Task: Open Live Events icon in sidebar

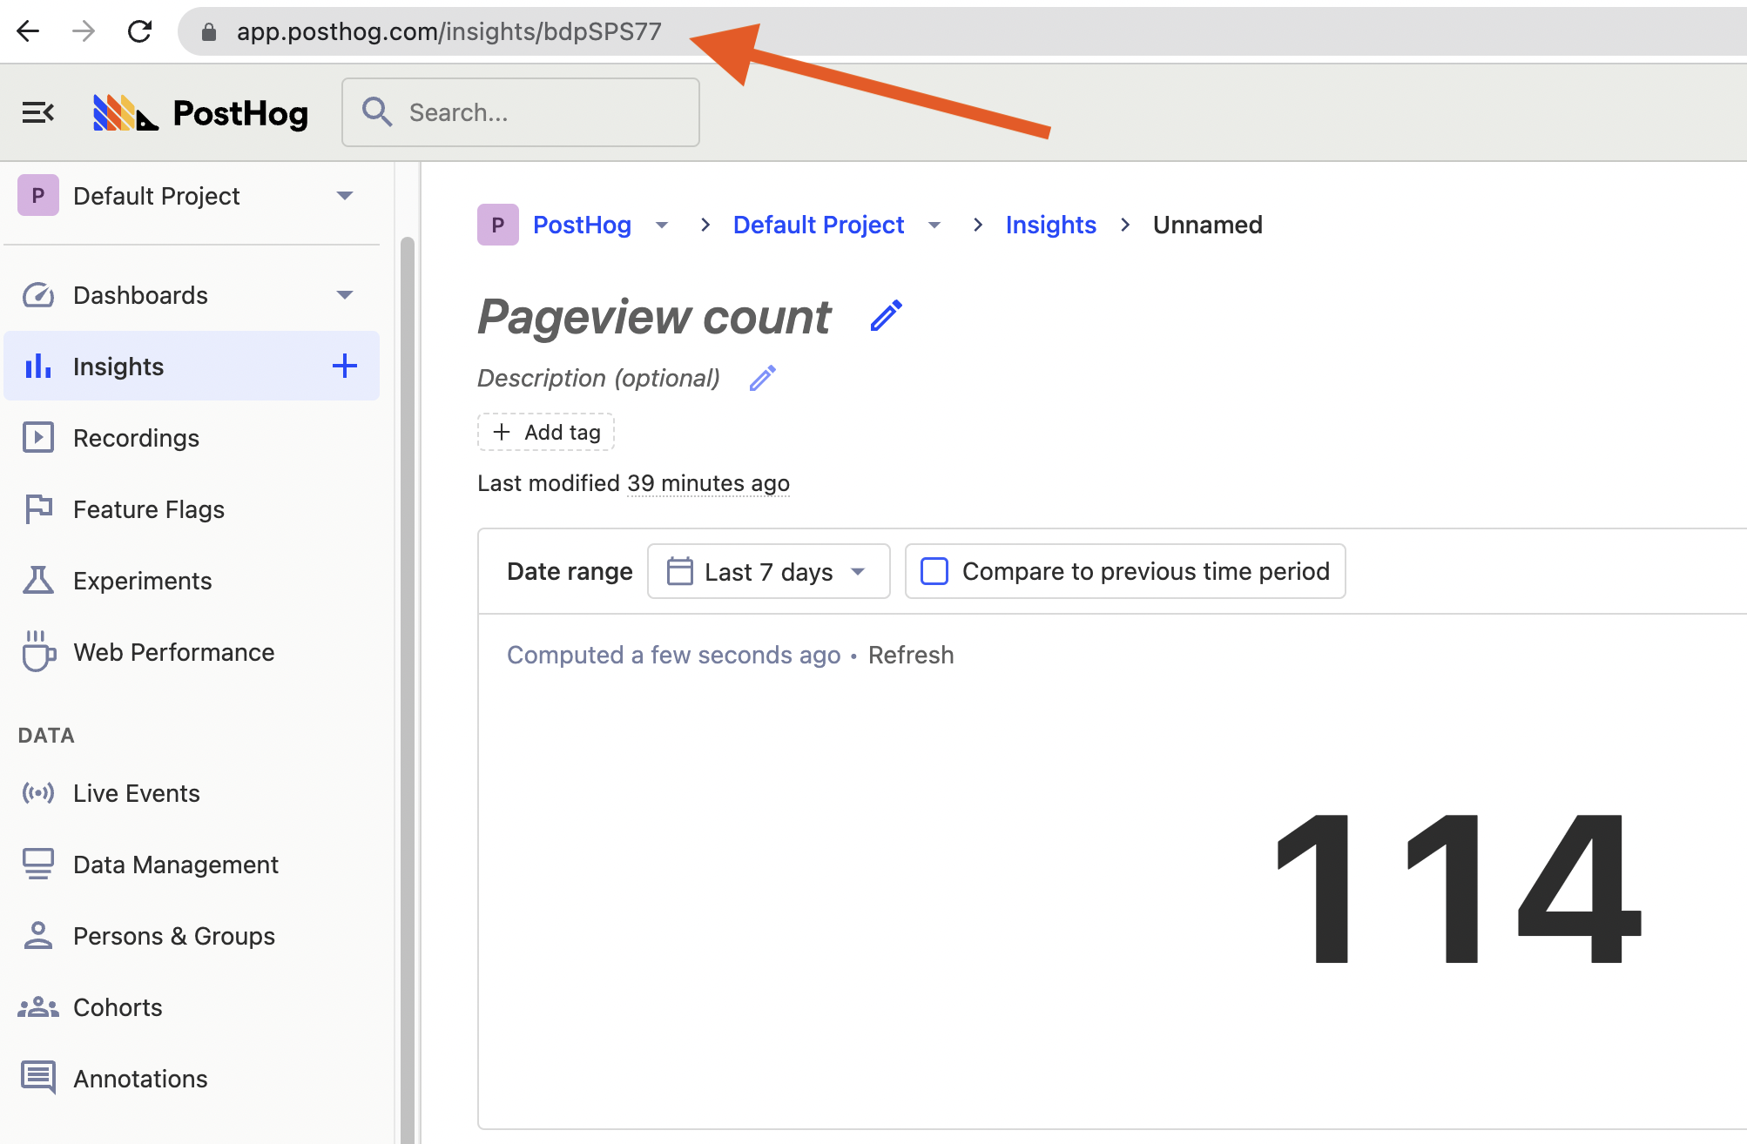Action: click(x=38, y=793)
